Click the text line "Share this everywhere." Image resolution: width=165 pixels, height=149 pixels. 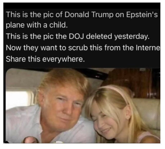coord(45,59)
